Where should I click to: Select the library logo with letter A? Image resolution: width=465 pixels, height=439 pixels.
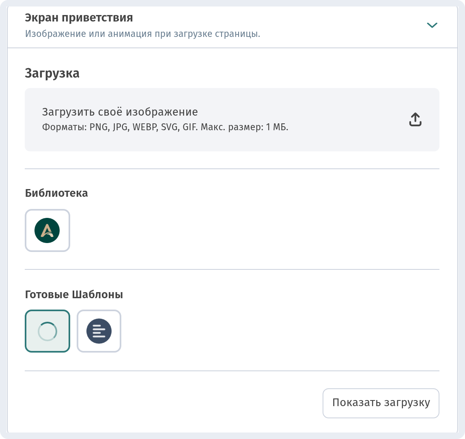[x=47, y=230]
